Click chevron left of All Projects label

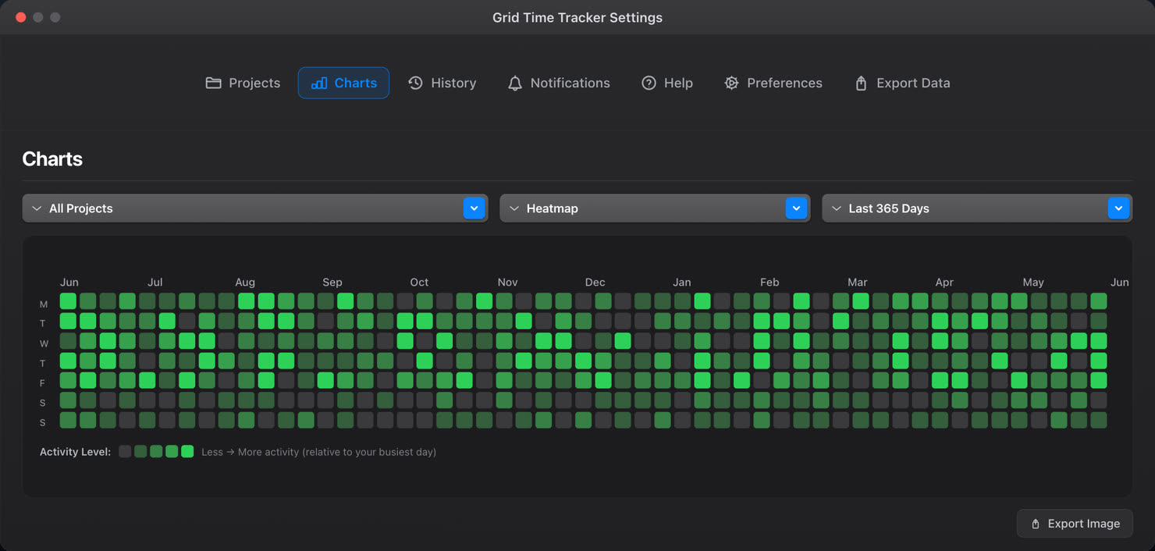[37, 208]
